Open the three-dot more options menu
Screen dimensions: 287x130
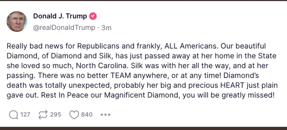click(105, 115)
